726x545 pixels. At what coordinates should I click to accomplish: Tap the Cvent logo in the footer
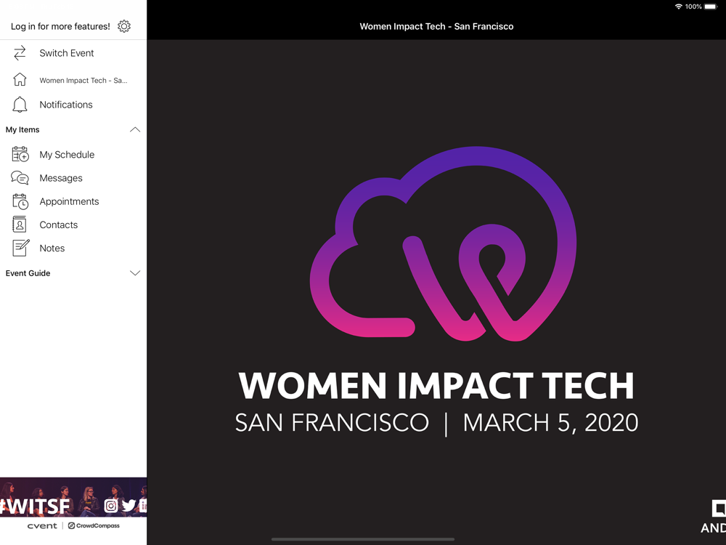click(42, 526)
